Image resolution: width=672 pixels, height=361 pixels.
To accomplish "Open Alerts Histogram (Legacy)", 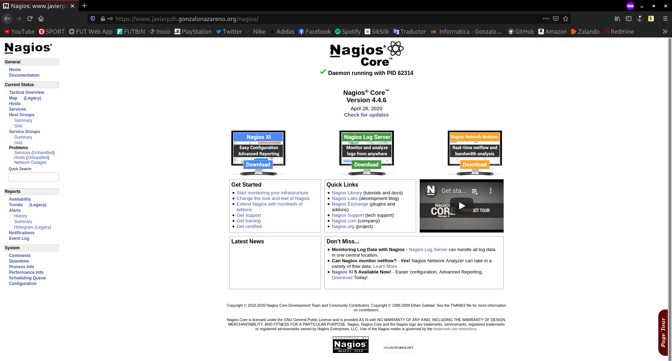I will (33, 227).
